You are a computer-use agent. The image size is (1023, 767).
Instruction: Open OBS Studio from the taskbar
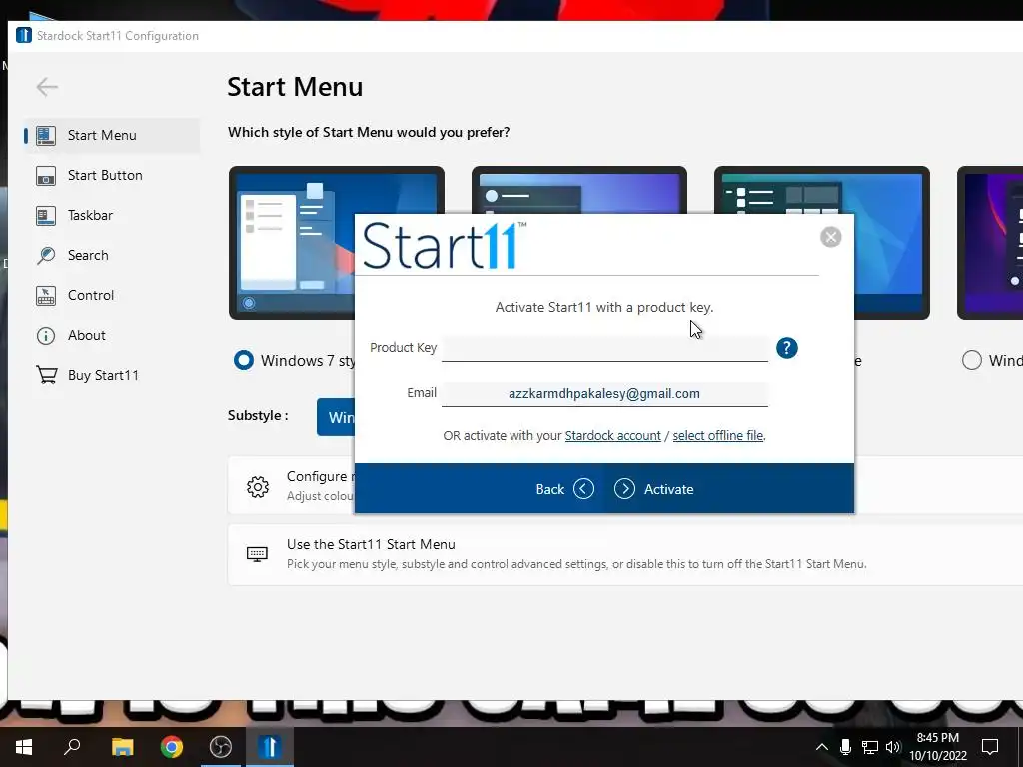click(x=221, y=747)
